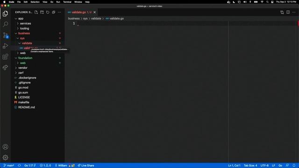Open the LICENSE file
Image resolution: width=299 pixels, height=168 pixels.
point(38,98)
